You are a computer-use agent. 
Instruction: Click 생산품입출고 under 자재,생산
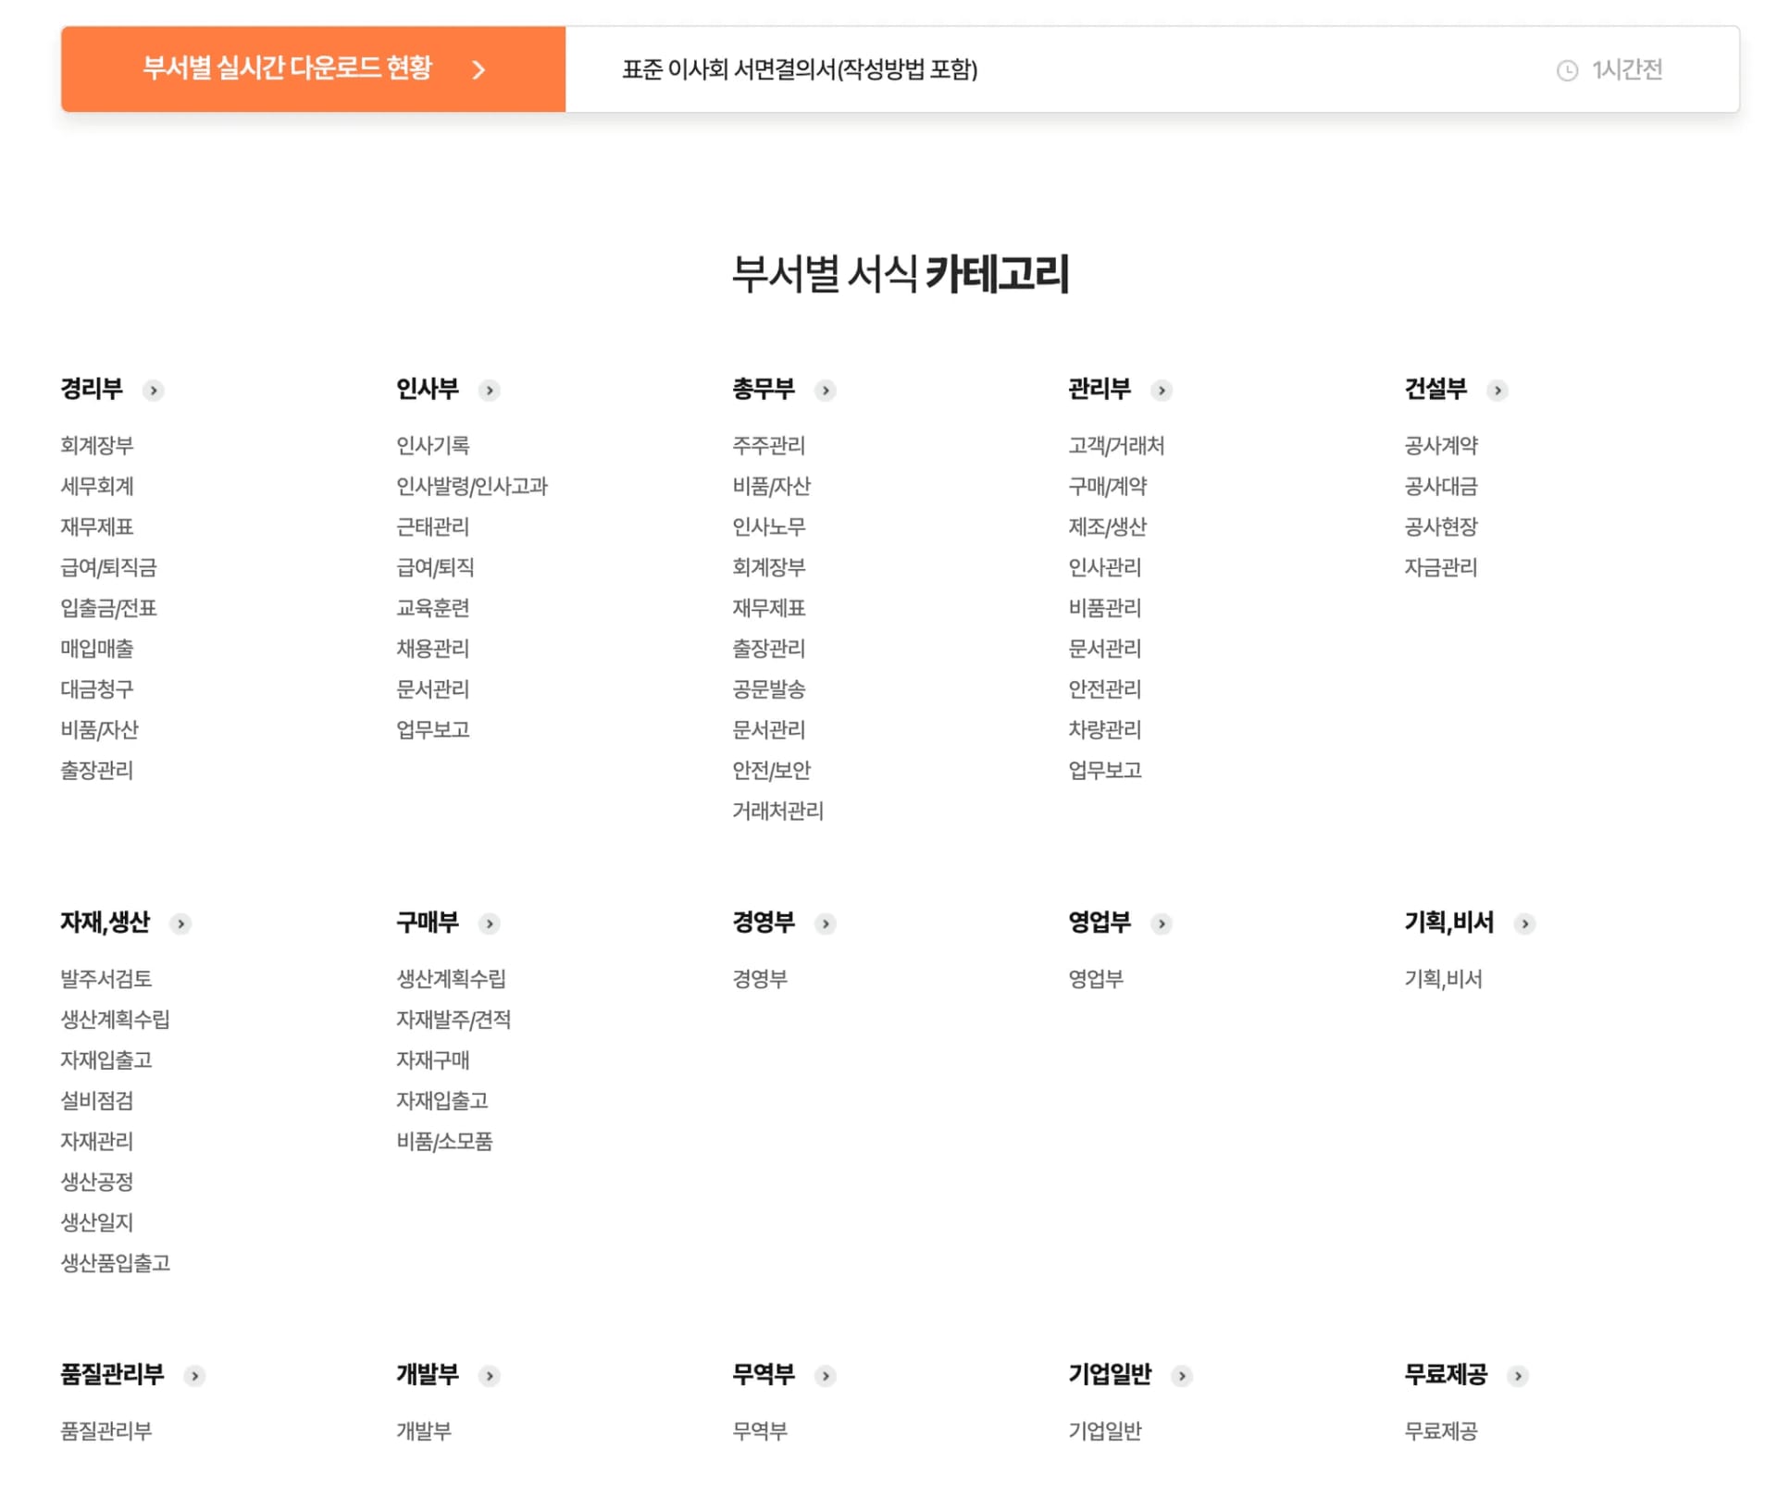pyautogui.click(x=116, y=1262)
